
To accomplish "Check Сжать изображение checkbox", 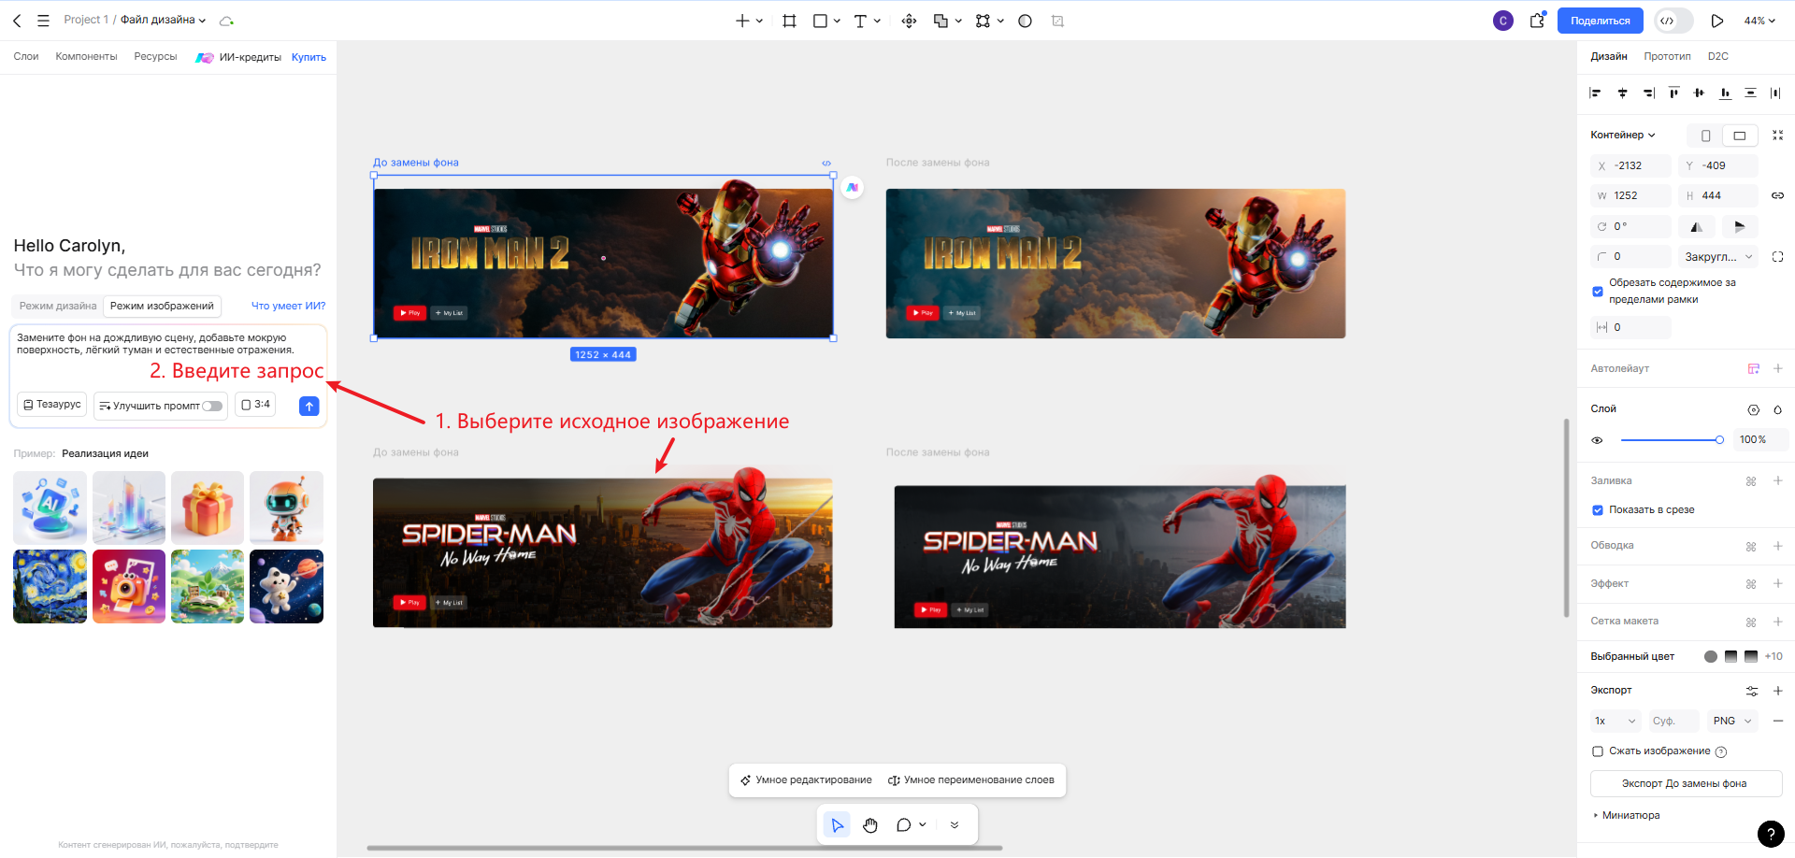I will 1597,751.
